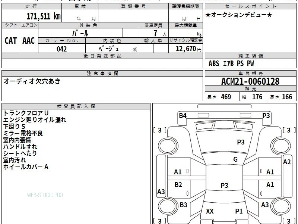
Task: Click the 幅 176 dimension
Action: [252, 97]
